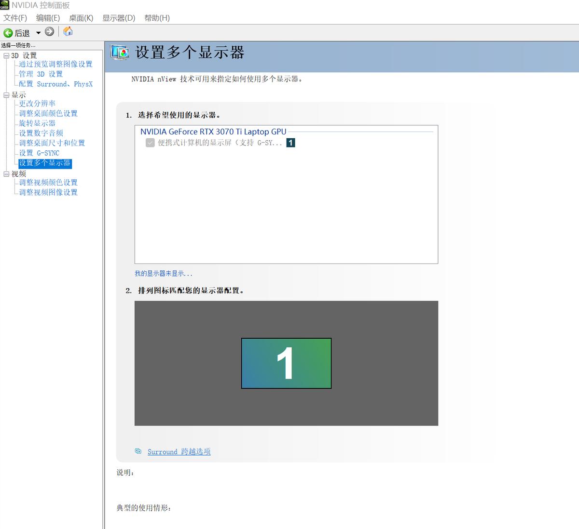The width and height of the screenshot is (579, 529).
Task: Click the display number 1 badge
Action: (x=290, y=143)
